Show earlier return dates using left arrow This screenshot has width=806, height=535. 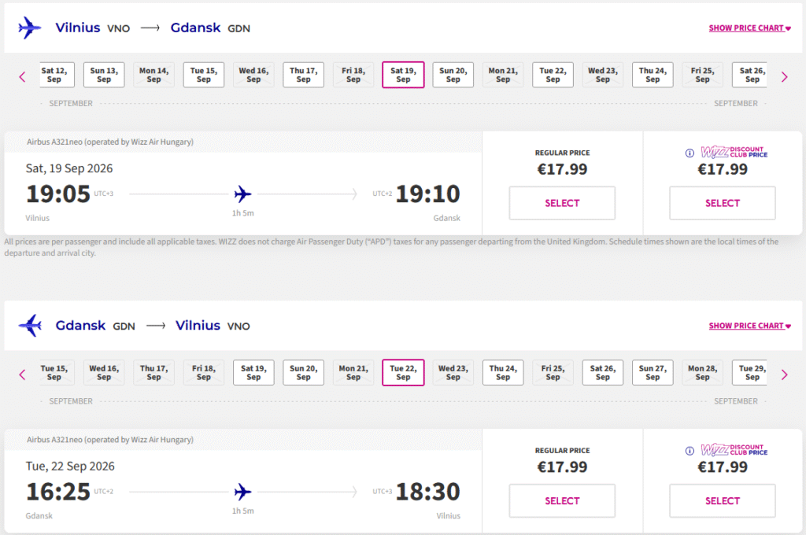(22, 374)
